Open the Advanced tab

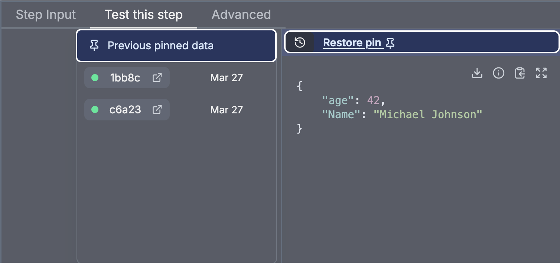point(241,14)
